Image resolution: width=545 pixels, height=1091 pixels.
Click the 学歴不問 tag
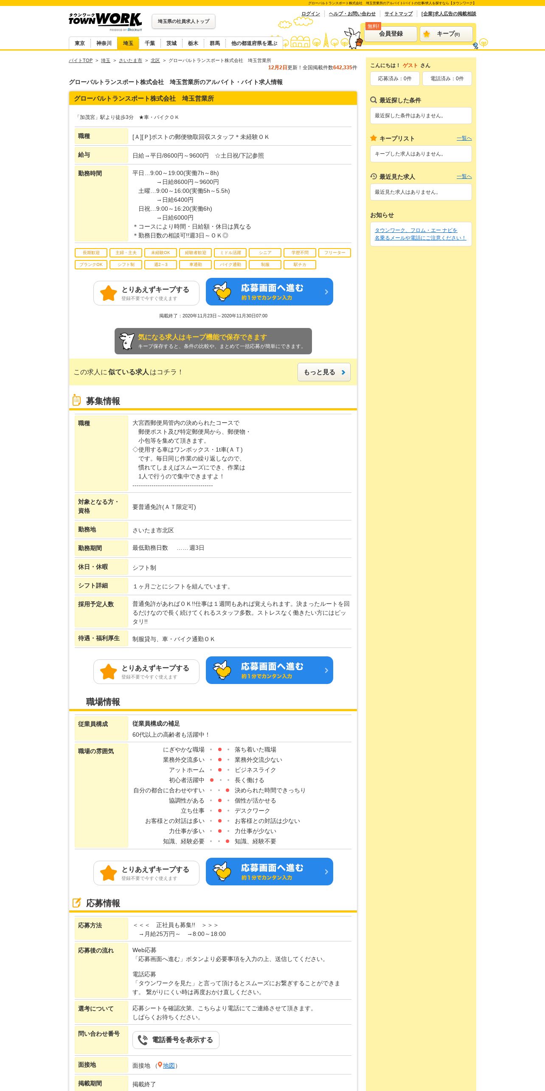[x=300, y=253]
